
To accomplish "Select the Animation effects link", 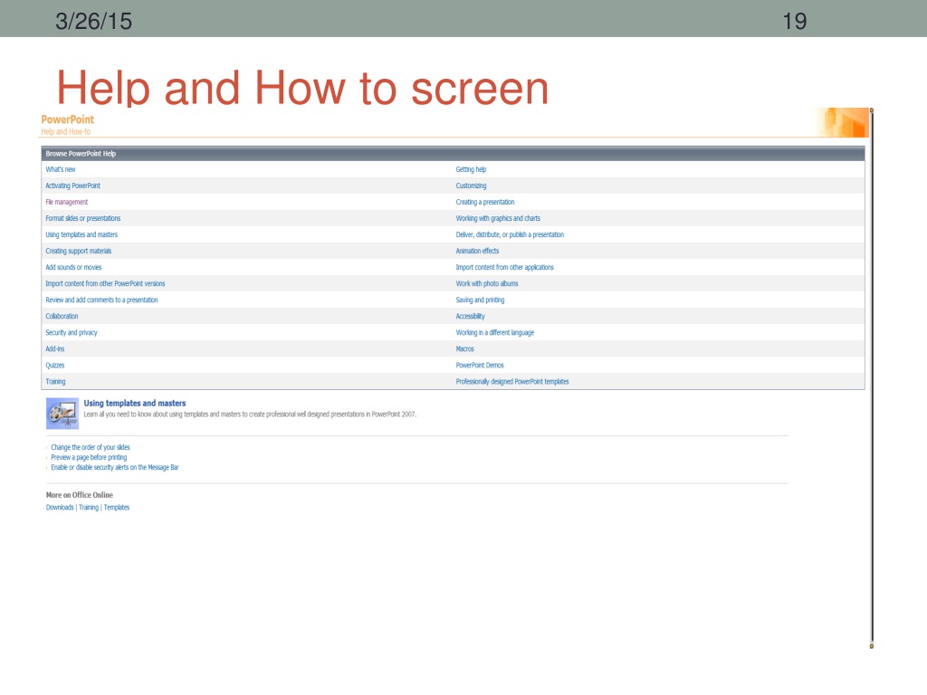I will pos(477,252).
